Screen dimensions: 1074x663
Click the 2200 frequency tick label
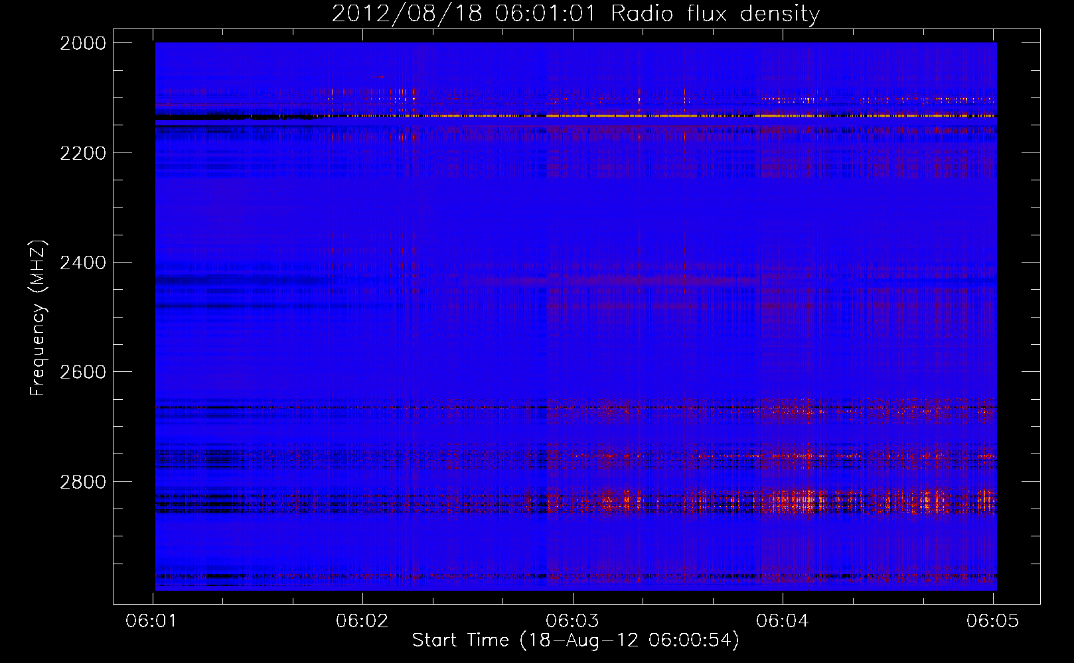tap(83, 153)
